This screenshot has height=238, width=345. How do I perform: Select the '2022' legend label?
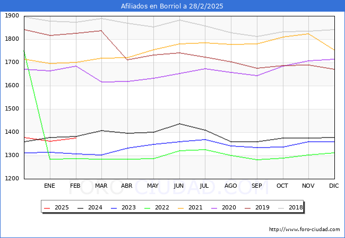(x=162, y=207)
